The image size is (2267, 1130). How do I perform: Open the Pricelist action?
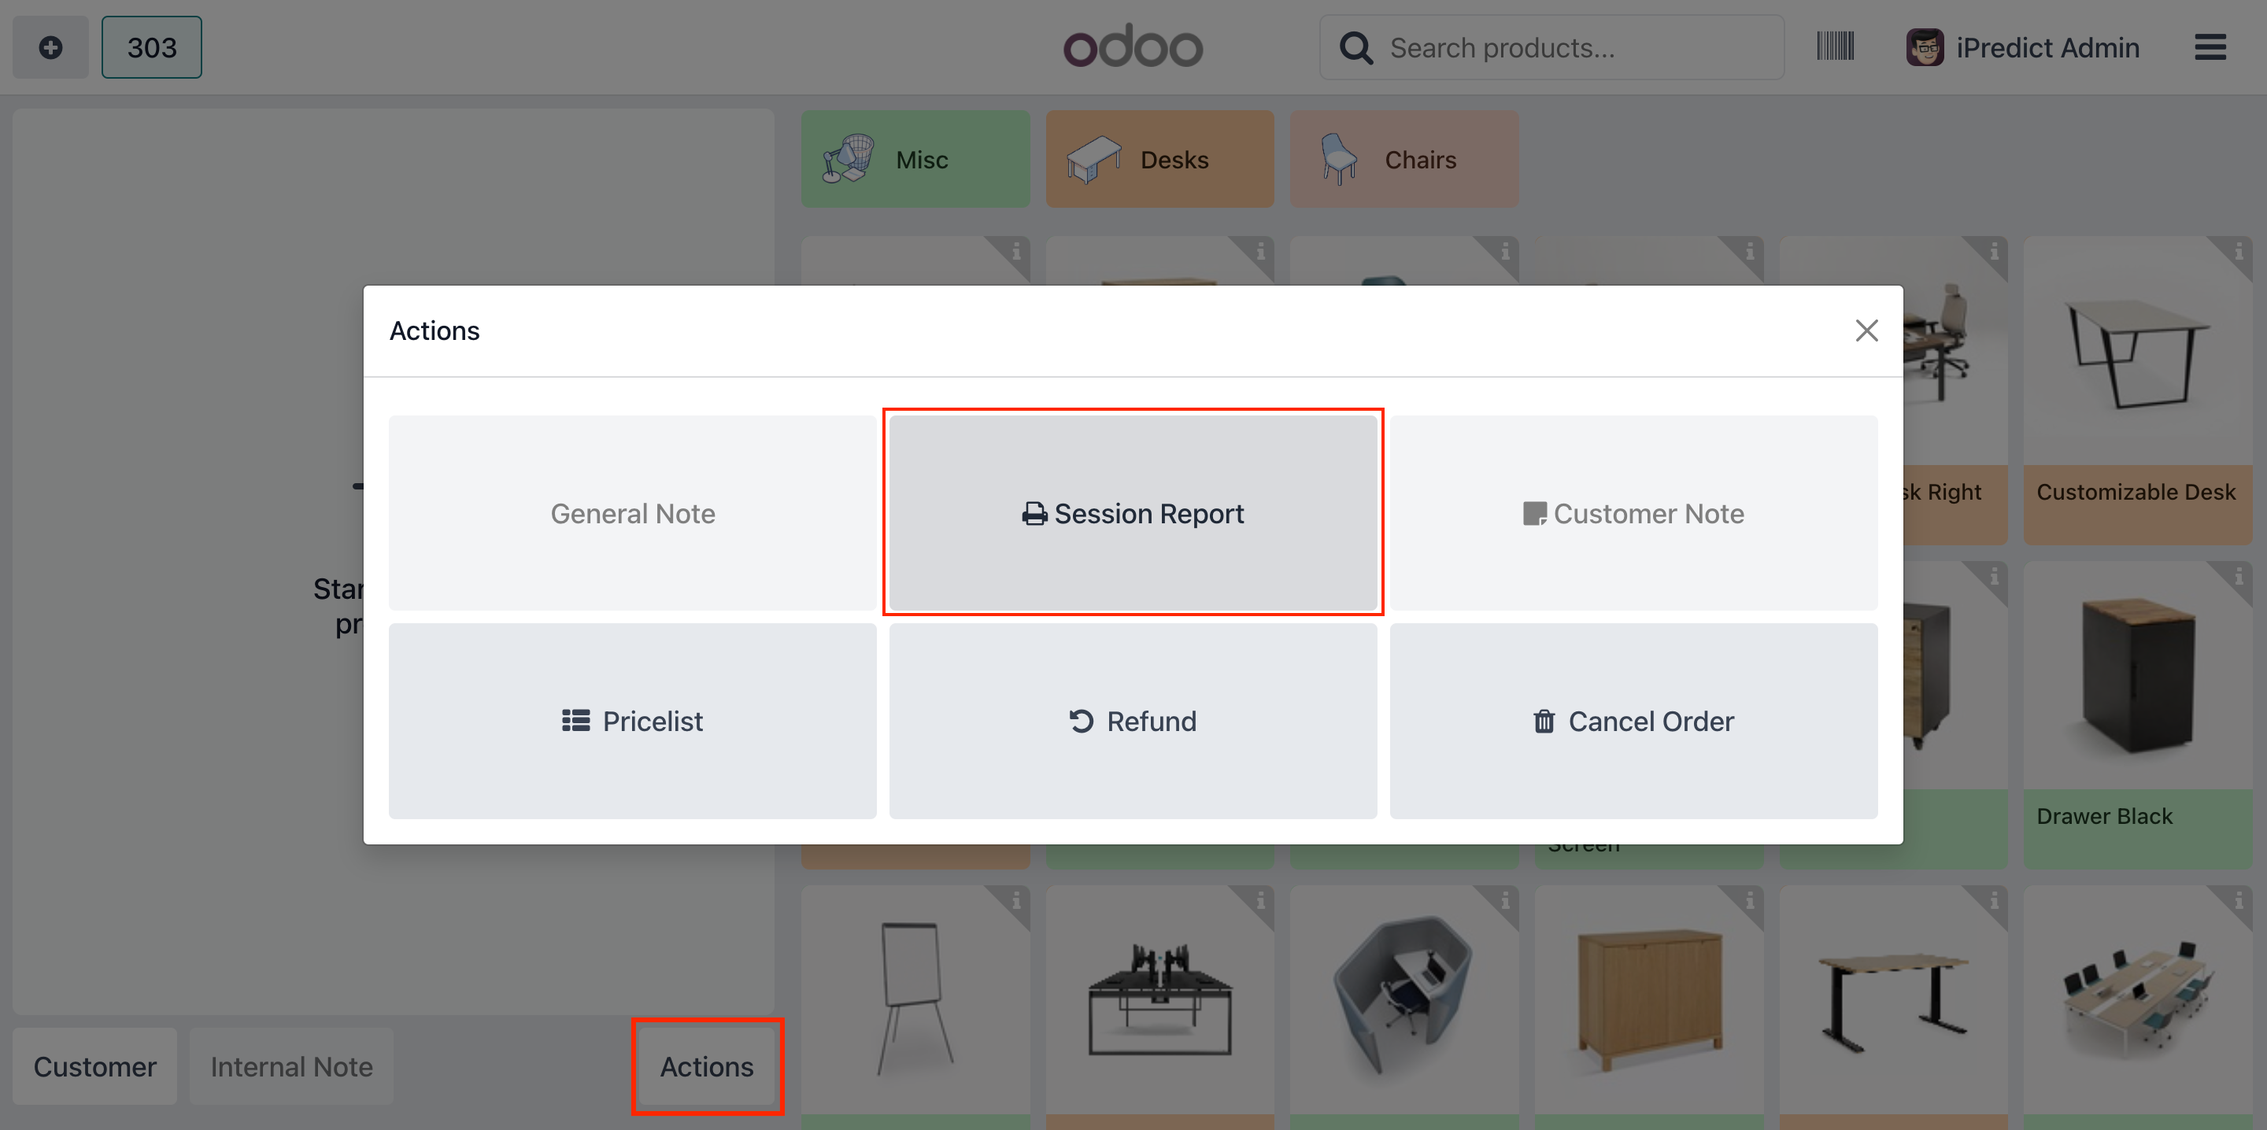coord(632,721)
